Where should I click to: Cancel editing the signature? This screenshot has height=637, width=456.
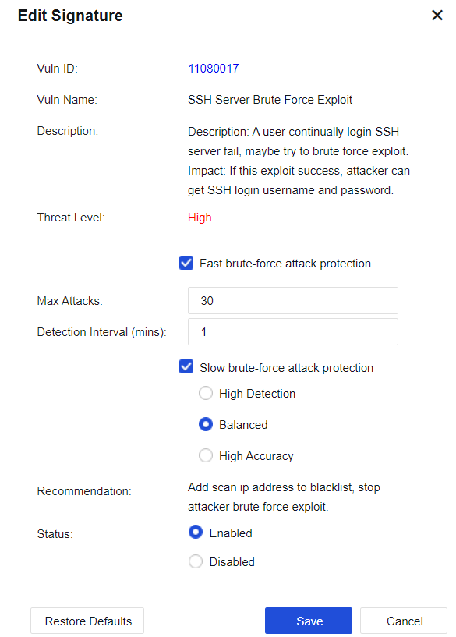[404, 621]
